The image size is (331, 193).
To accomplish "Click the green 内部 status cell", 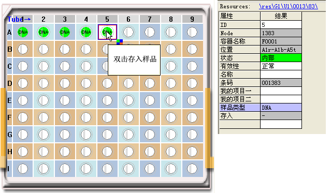I will [x=281, y=58].
